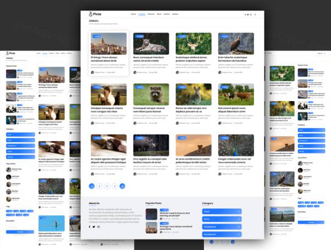Select the Home menu item
Image resolution: width=331 pixels, height=250 pixels.
pyautogui.click(x=134, y=14)
